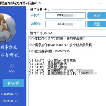
Task: Focus the QQ账号 input field
Action: pos(65,24)
